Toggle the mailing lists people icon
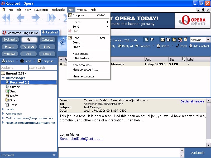The height and width of the screenshot is (158, 211). pos(180,40)
